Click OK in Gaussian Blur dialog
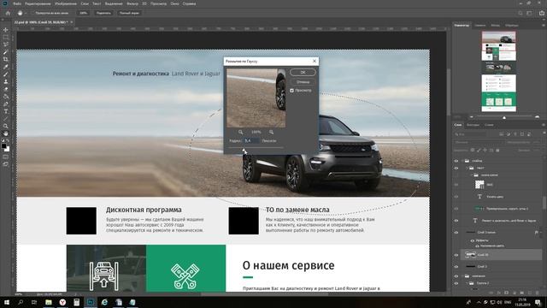Screen dimensions: 547x308 click(303, 72)
